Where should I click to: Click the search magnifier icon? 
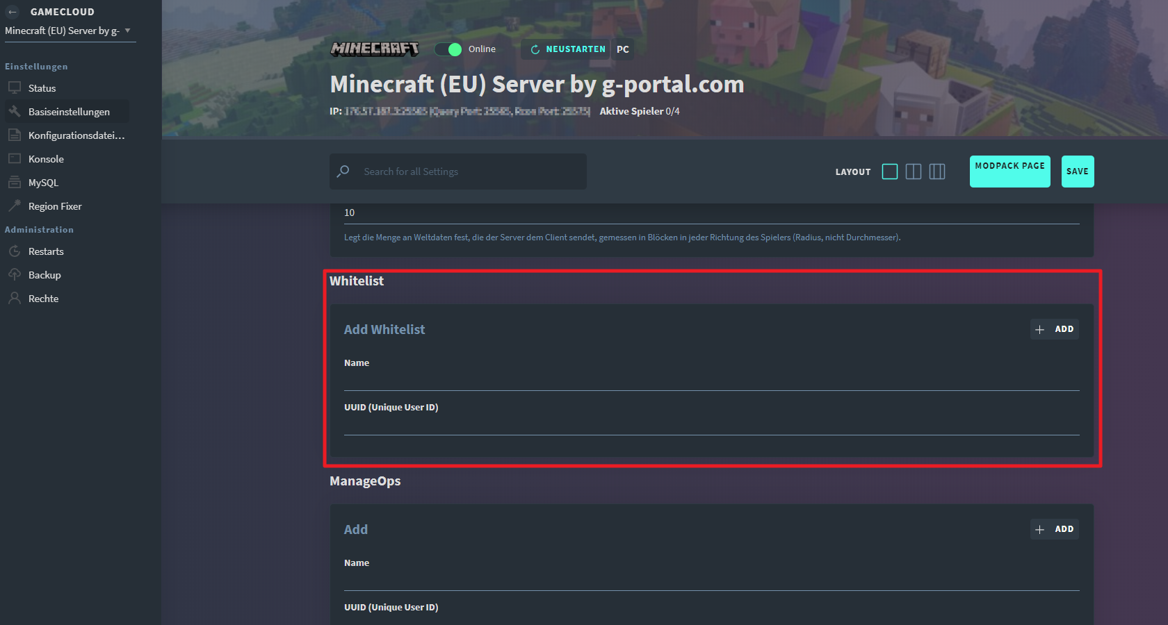343,172
